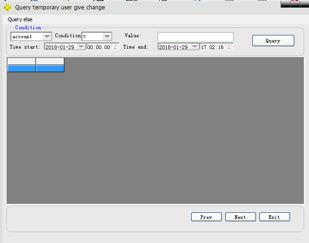Open the Query else menu
The height and width of the screenshot is (243, 309).
pos(20,19)
